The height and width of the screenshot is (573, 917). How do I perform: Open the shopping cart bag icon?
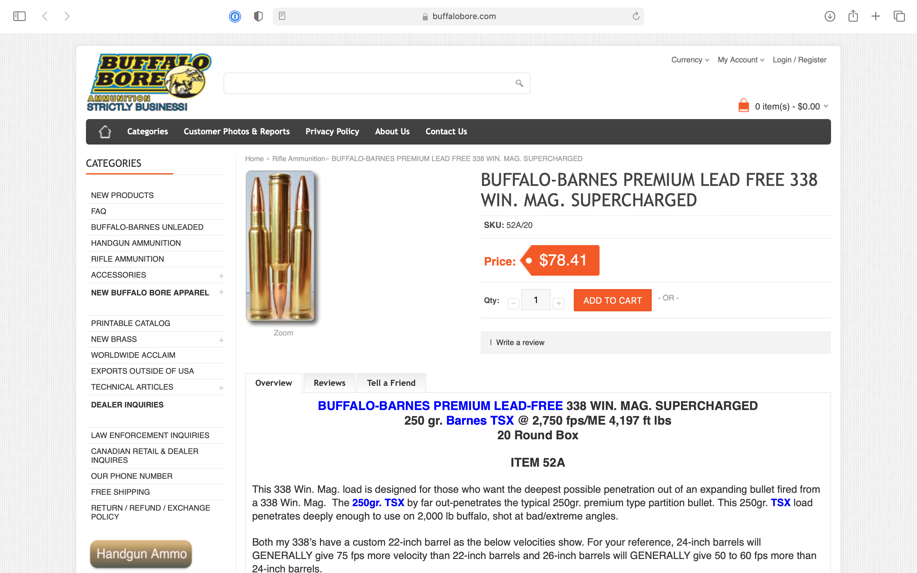pos(743,106)
